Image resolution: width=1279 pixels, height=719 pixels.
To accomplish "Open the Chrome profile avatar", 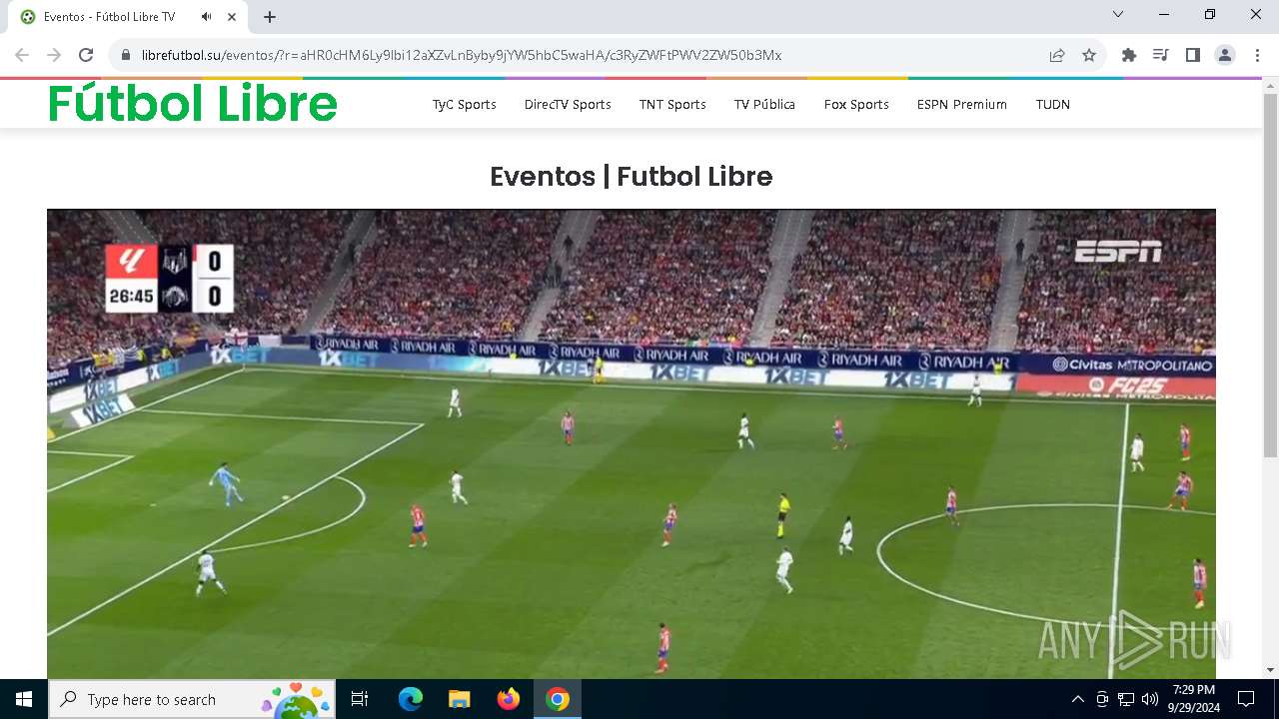I will pyautogui.click(x=1225, y=55).
